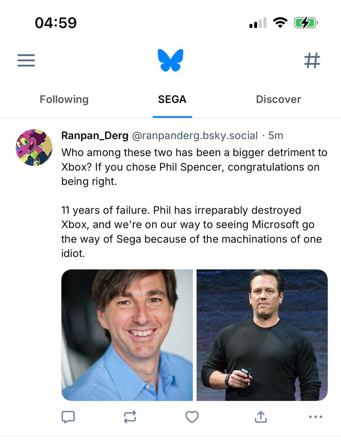Expand the post's three-dot options menu
Viewport: 341px width, 446px height.
[315, 417]
